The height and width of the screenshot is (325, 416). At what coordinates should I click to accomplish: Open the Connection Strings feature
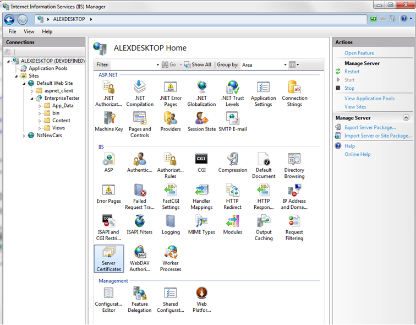[x=294, y=94]
